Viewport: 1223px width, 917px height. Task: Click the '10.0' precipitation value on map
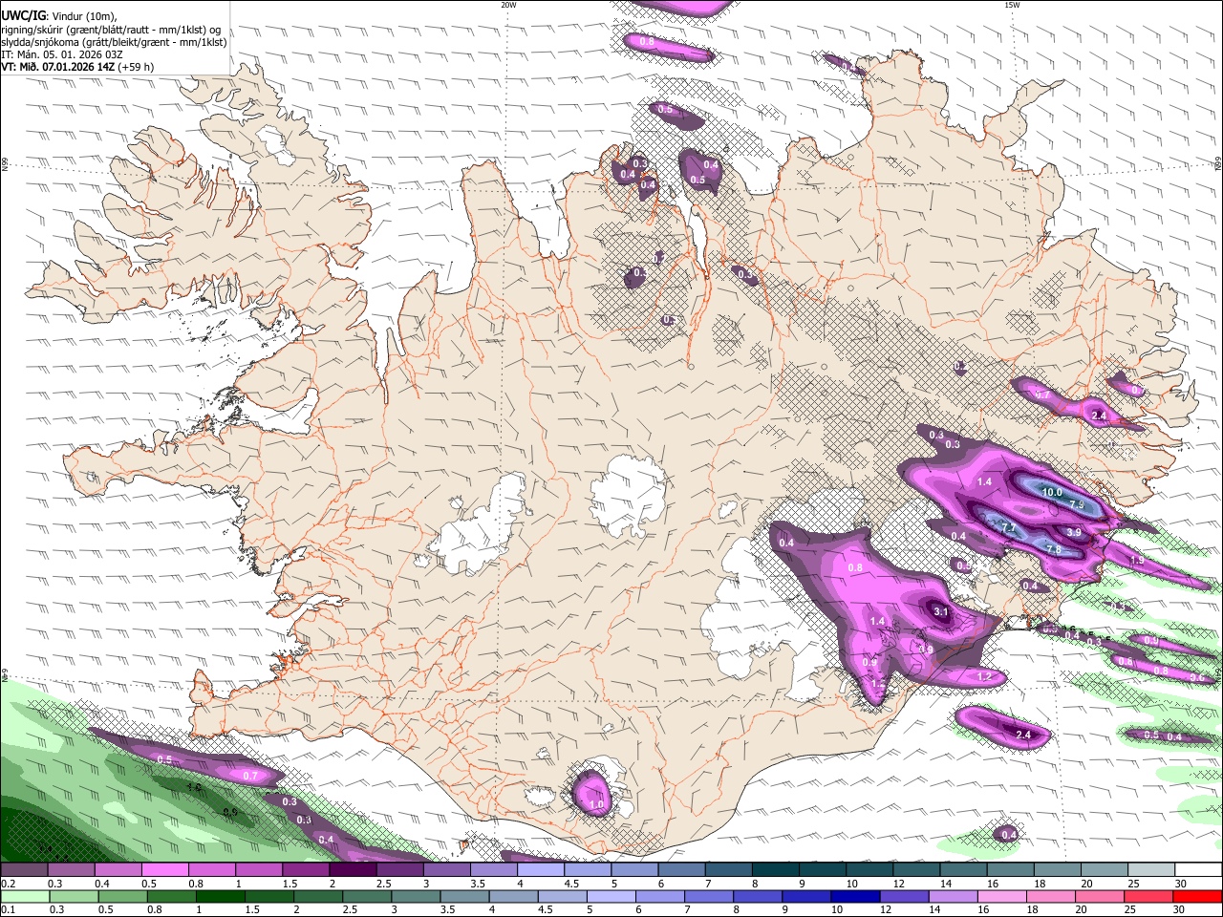click(1052, 493)
